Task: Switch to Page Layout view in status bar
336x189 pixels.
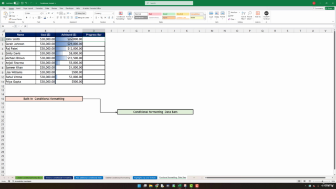Action: (x=304, y=181)
